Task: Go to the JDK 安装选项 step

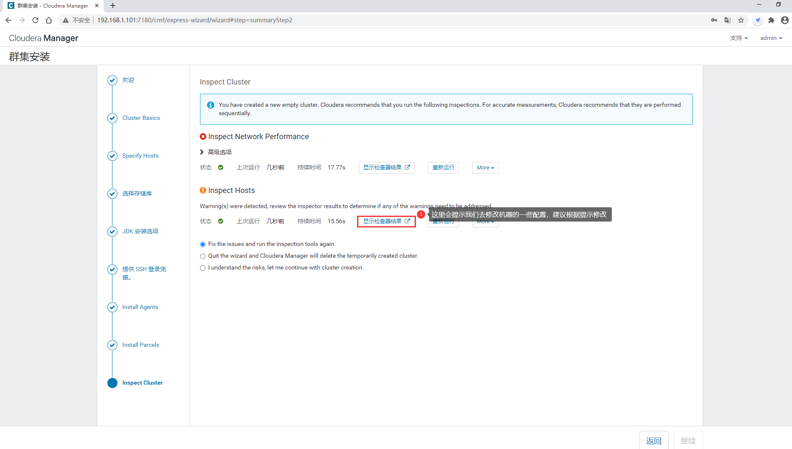Action: click(141, 231)
